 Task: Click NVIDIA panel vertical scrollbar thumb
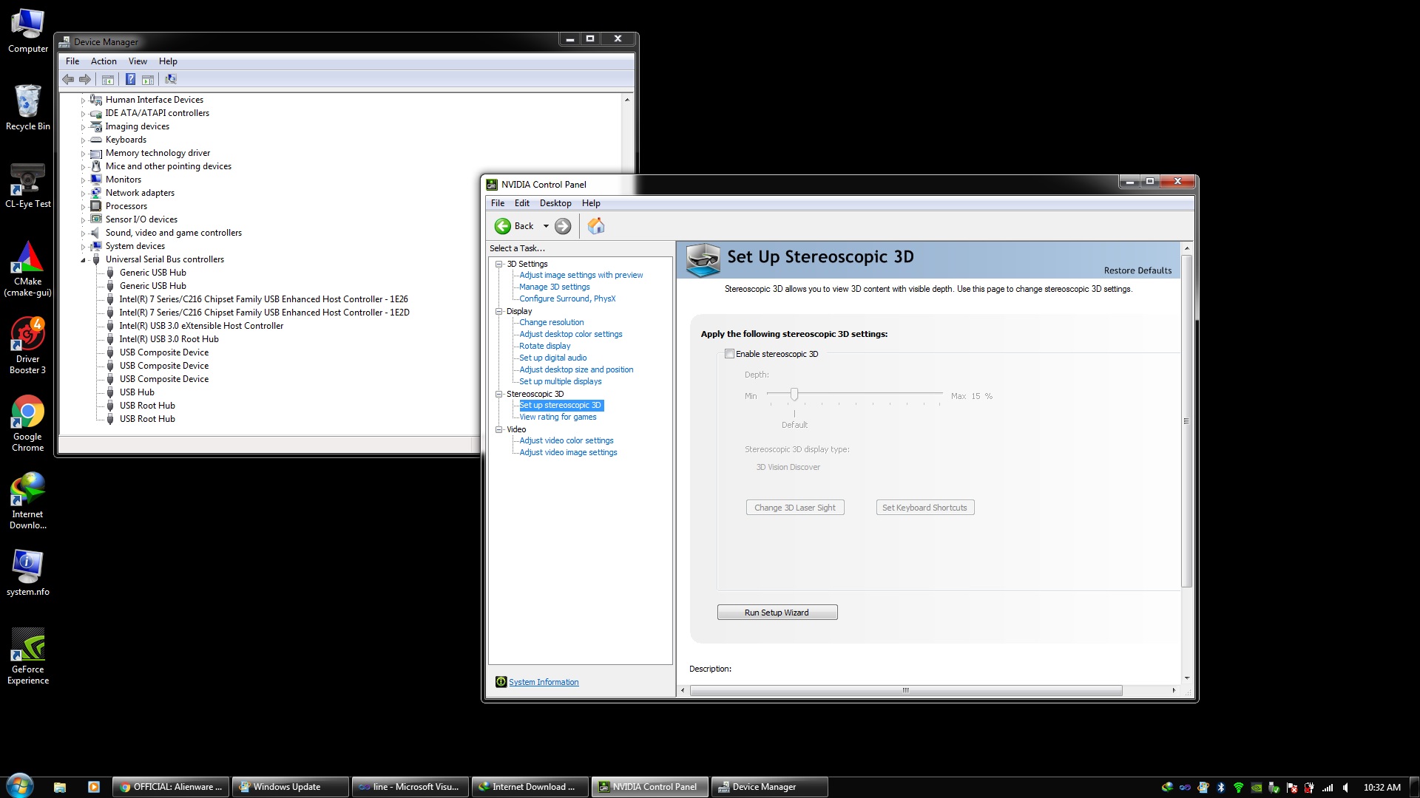point(1186,421)
